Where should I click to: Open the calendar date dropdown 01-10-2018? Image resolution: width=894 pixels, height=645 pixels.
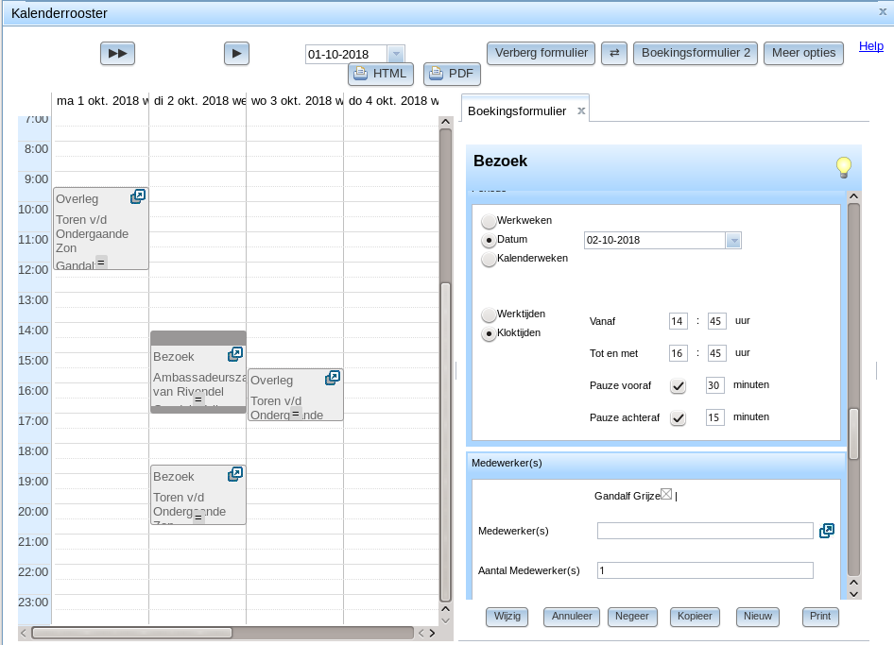396,54
